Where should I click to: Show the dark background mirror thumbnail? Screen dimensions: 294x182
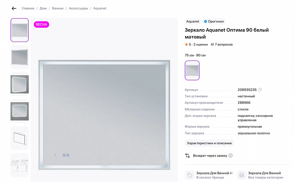point(20,84)
